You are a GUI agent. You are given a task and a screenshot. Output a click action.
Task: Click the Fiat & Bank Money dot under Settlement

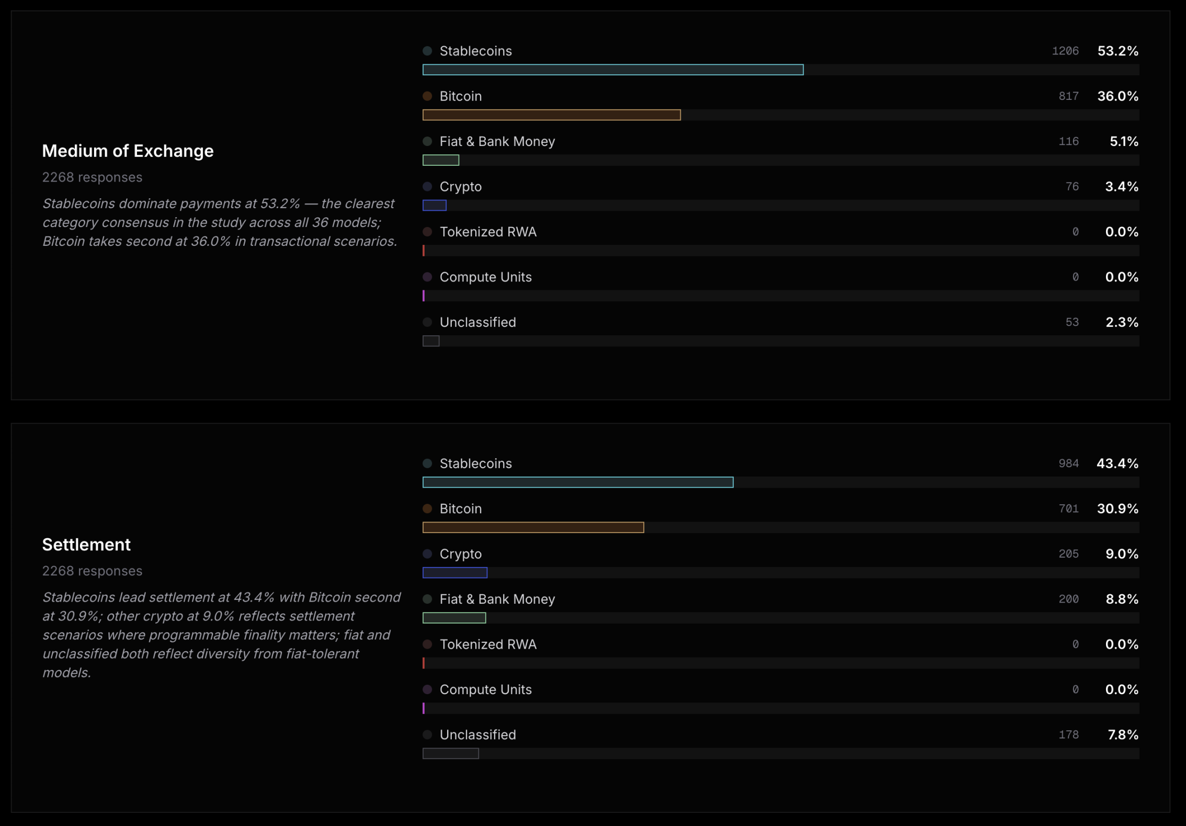coord(427,599)
